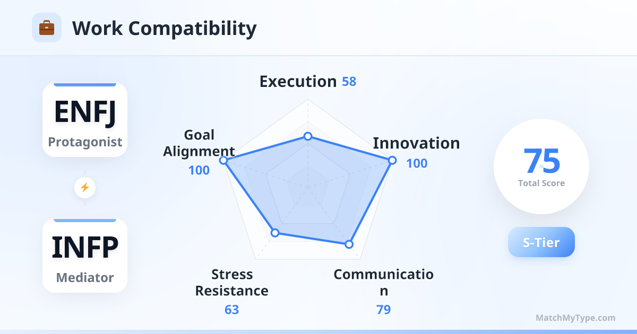Viewport: 637px width, 334px height.
Task: Click the lightning bolt icon between types
Action: (x=85, y=187)
